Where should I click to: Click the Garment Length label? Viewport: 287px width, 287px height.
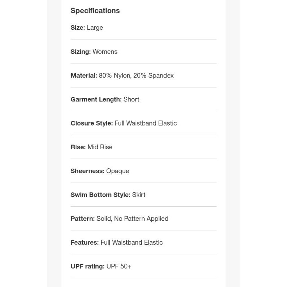click(96, 99)
